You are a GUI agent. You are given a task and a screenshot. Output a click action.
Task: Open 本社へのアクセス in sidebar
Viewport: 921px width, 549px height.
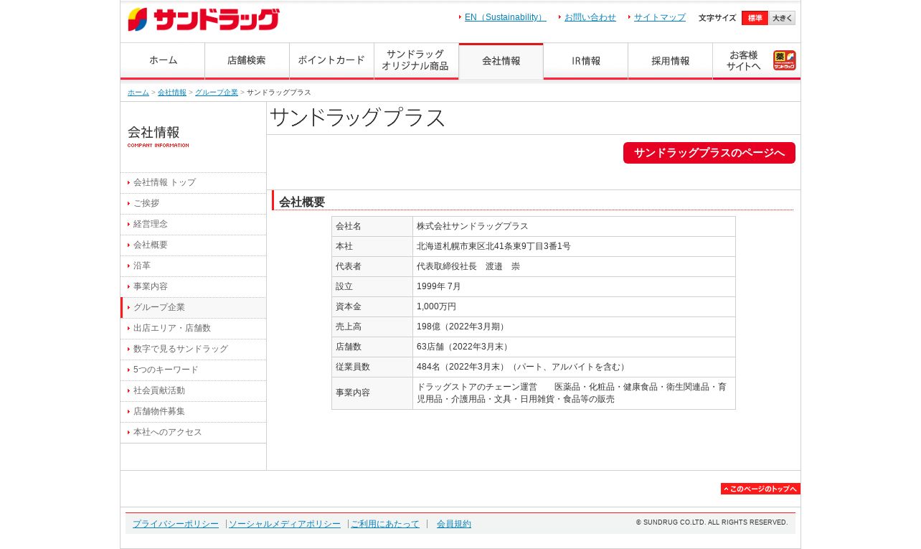[x=193, y=433]
